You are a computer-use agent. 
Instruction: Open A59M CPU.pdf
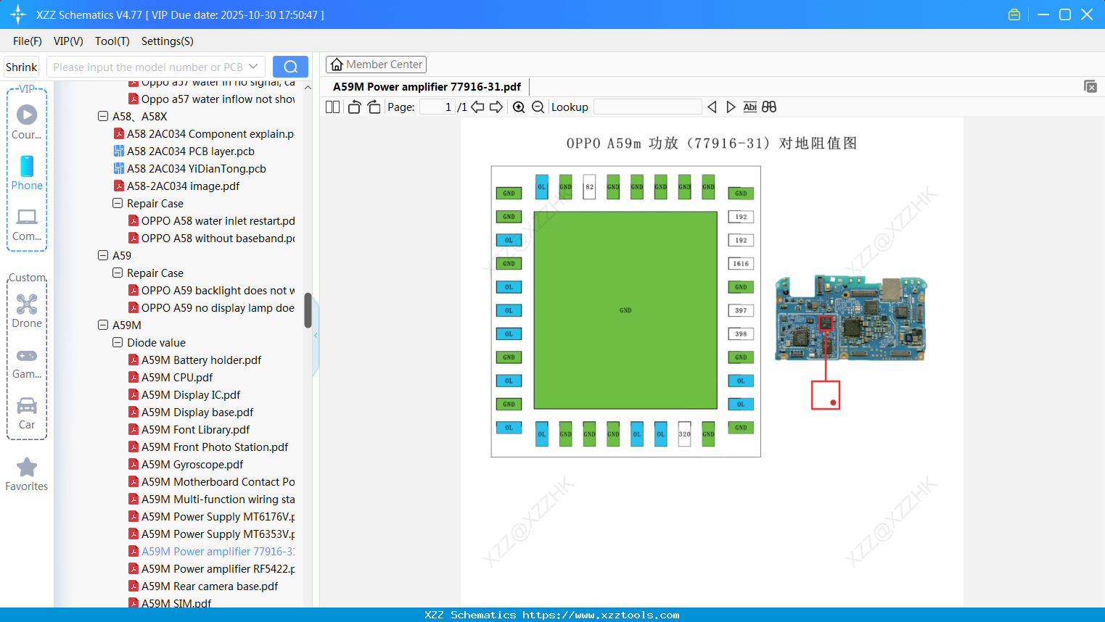171,377
